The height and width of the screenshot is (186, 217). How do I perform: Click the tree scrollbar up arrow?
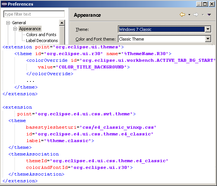[62, 23]
